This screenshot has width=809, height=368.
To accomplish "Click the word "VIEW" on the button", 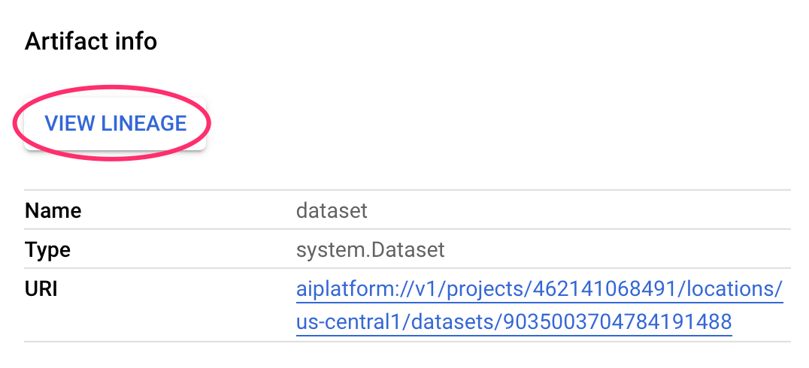I will [x=69, y=123].
